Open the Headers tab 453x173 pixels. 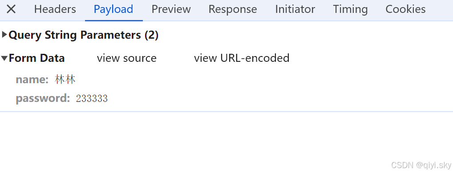(x=55, y=9)
